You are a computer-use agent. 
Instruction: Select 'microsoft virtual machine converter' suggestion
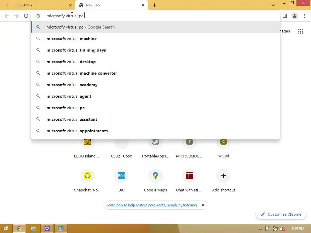[156, 73]
